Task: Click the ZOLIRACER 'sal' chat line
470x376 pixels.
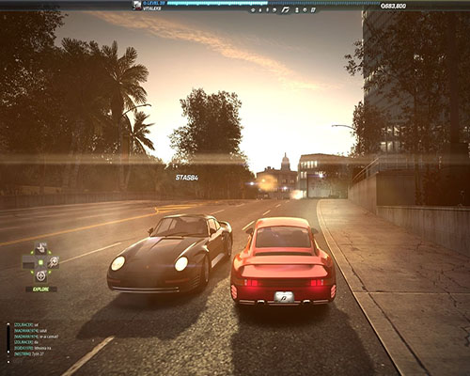Action: [25, 325]
